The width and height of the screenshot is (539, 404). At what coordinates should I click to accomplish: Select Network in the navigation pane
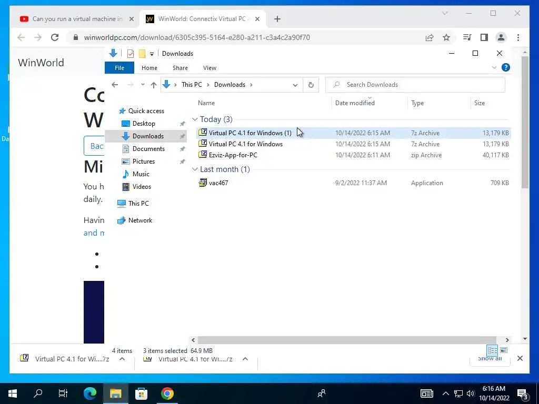click(x=140, y=220)
